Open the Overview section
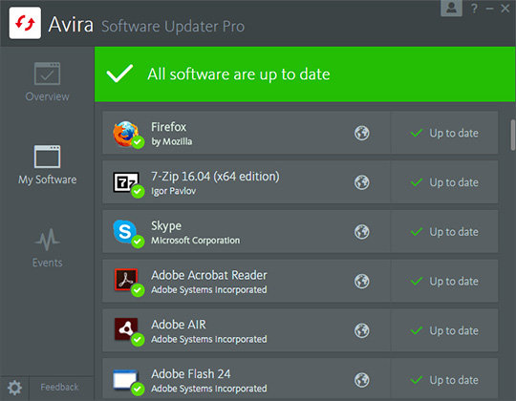The image size is (516, 401). point(47,82)
